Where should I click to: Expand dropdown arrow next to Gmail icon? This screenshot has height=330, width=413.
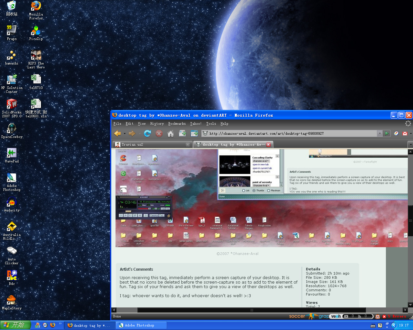click(411, 134)
